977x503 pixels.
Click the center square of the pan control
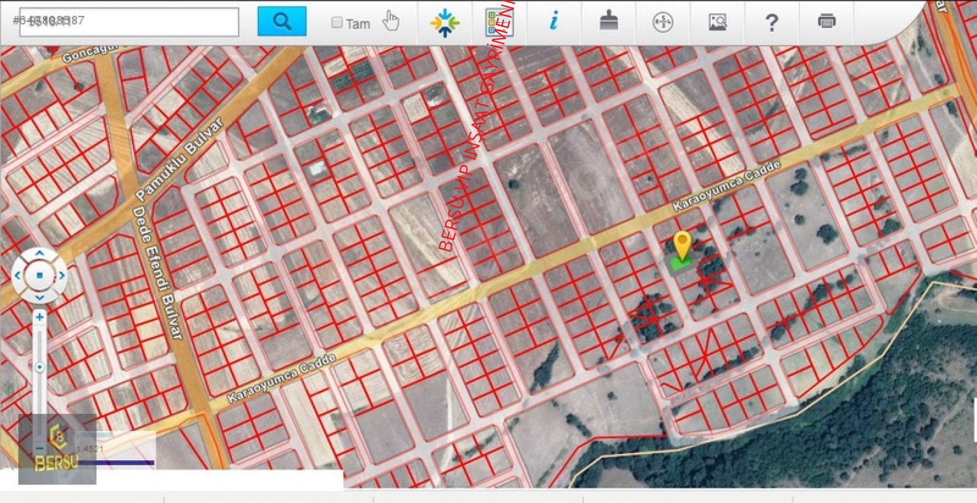[39, 275]
